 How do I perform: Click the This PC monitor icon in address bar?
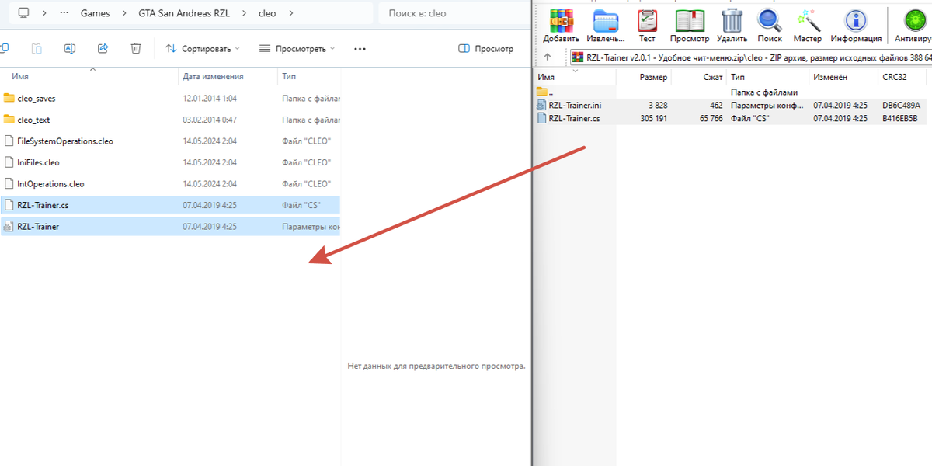pos(23,13)
